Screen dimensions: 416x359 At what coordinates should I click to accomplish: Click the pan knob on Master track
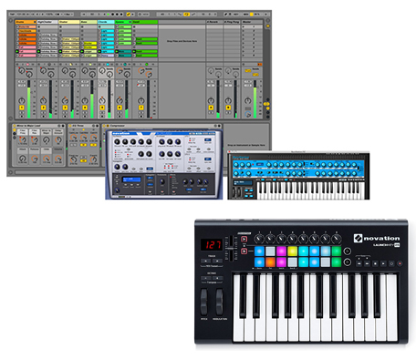[x=248, y=101]
